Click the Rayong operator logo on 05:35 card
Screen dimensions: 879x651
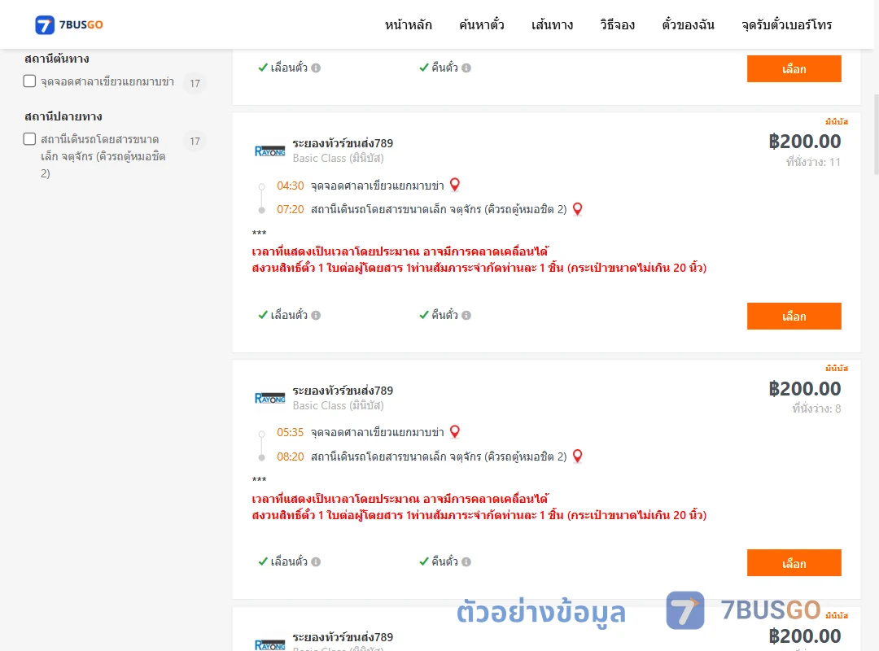tap(269, 398)
